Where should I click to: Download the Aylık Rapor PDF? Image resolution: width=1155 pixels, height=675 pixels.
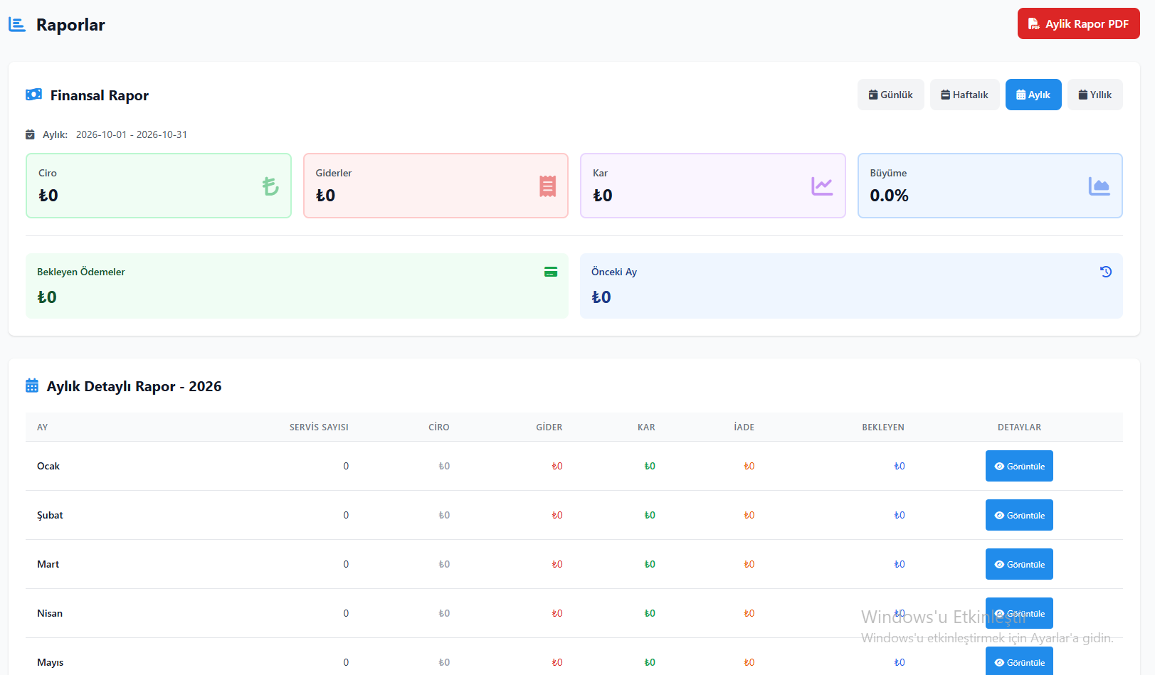click(x=1078, y=23)
